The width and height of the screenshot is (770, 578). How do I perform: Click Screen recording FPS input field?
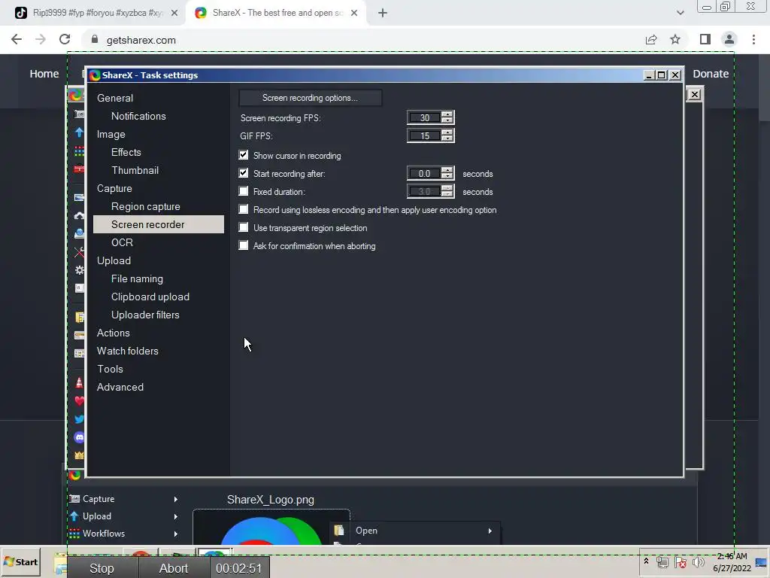(x=424, y=117)
